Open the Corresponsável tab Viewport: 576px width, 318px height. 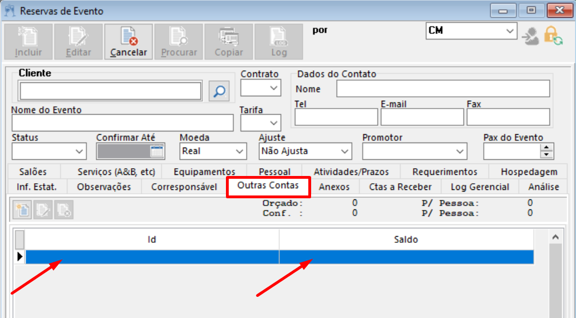point(184,187)
